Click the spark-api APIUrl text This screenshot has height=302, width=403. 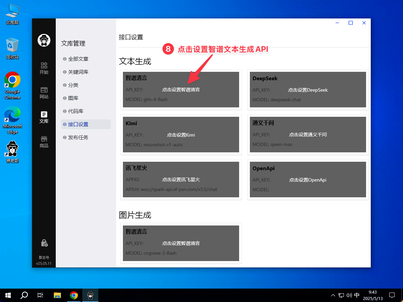point(171,190)
